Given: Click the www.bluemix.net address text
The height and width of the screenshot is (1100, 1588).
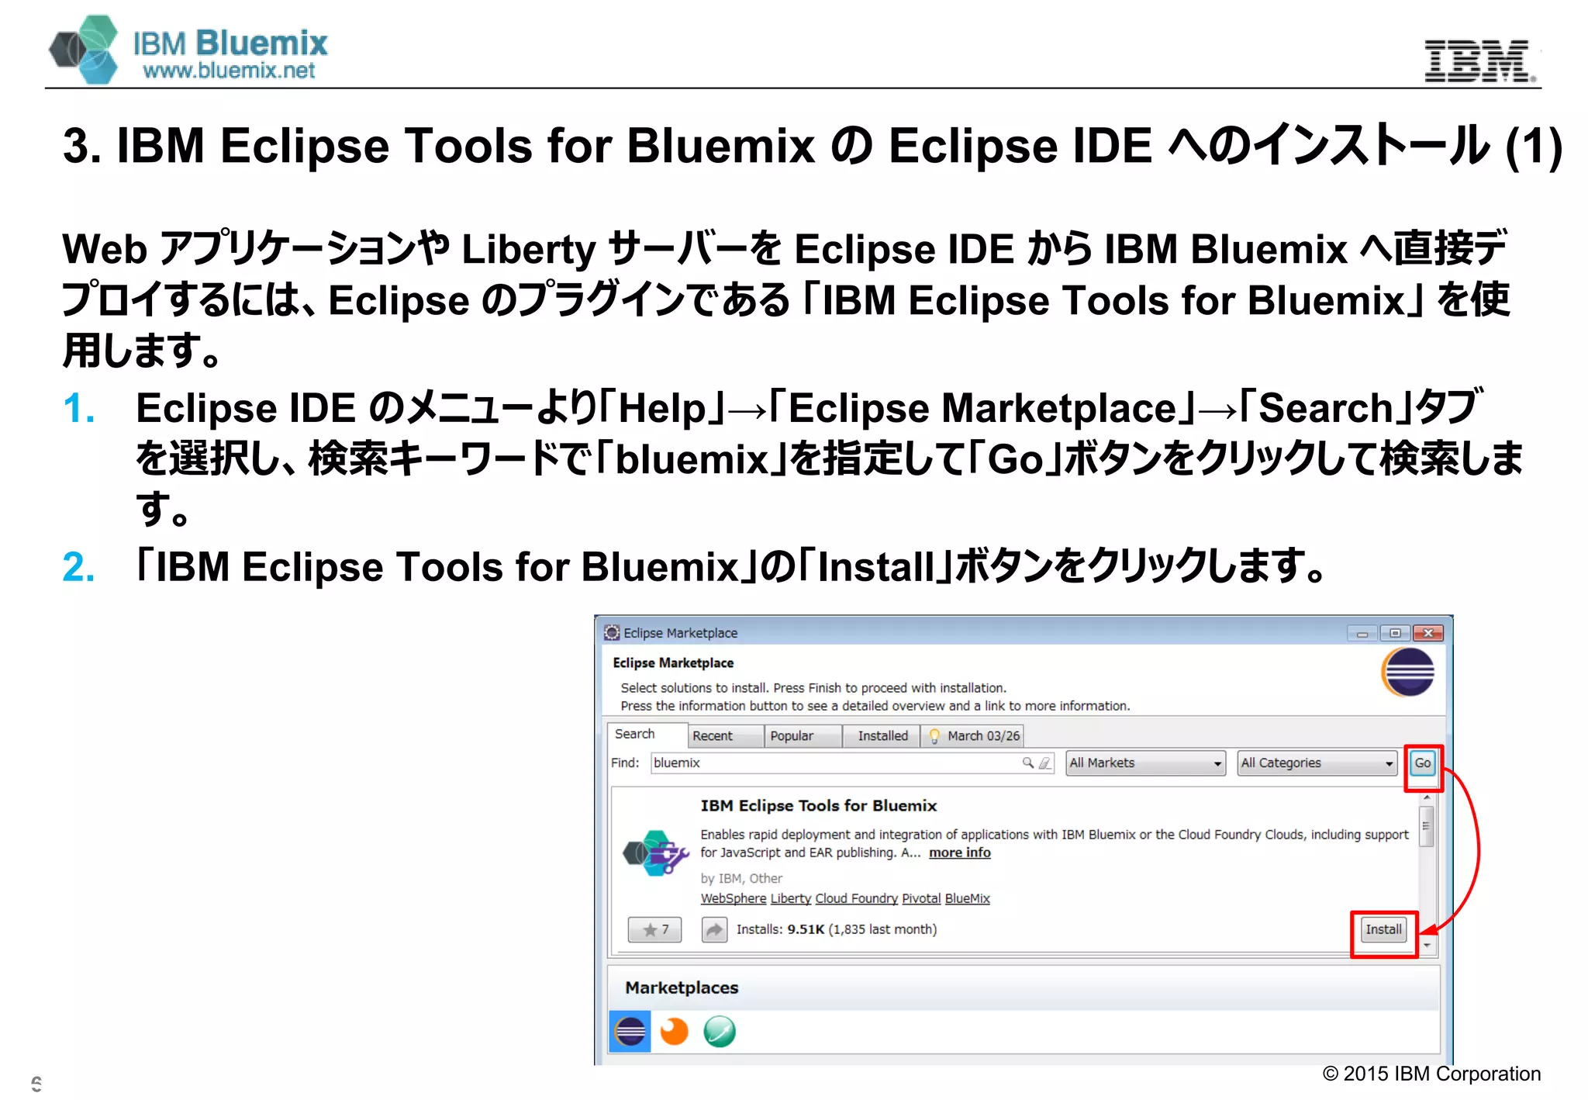Looking at the screenshot, I should click(229, 71).
